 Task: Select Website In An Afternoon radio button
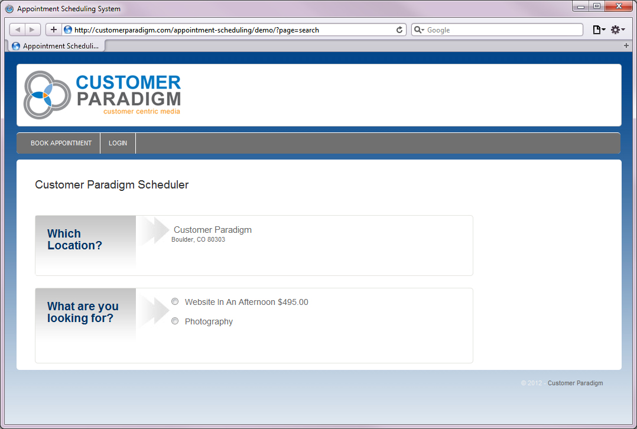click(x=175, y=301)
